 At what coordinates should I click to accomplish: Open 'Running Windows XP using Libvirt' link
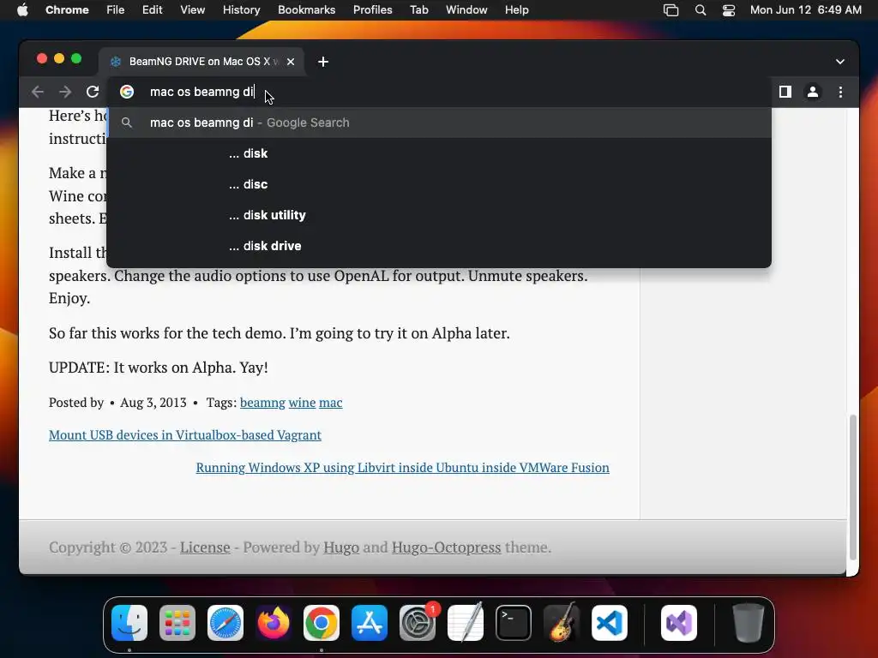pos(403,467)
